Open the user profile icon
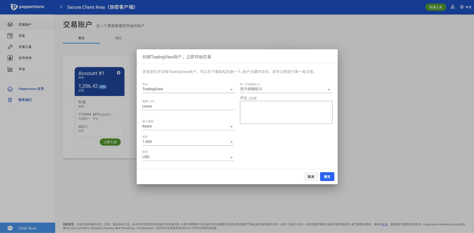This screenshot has height=233, width=474. coord(452,7)
